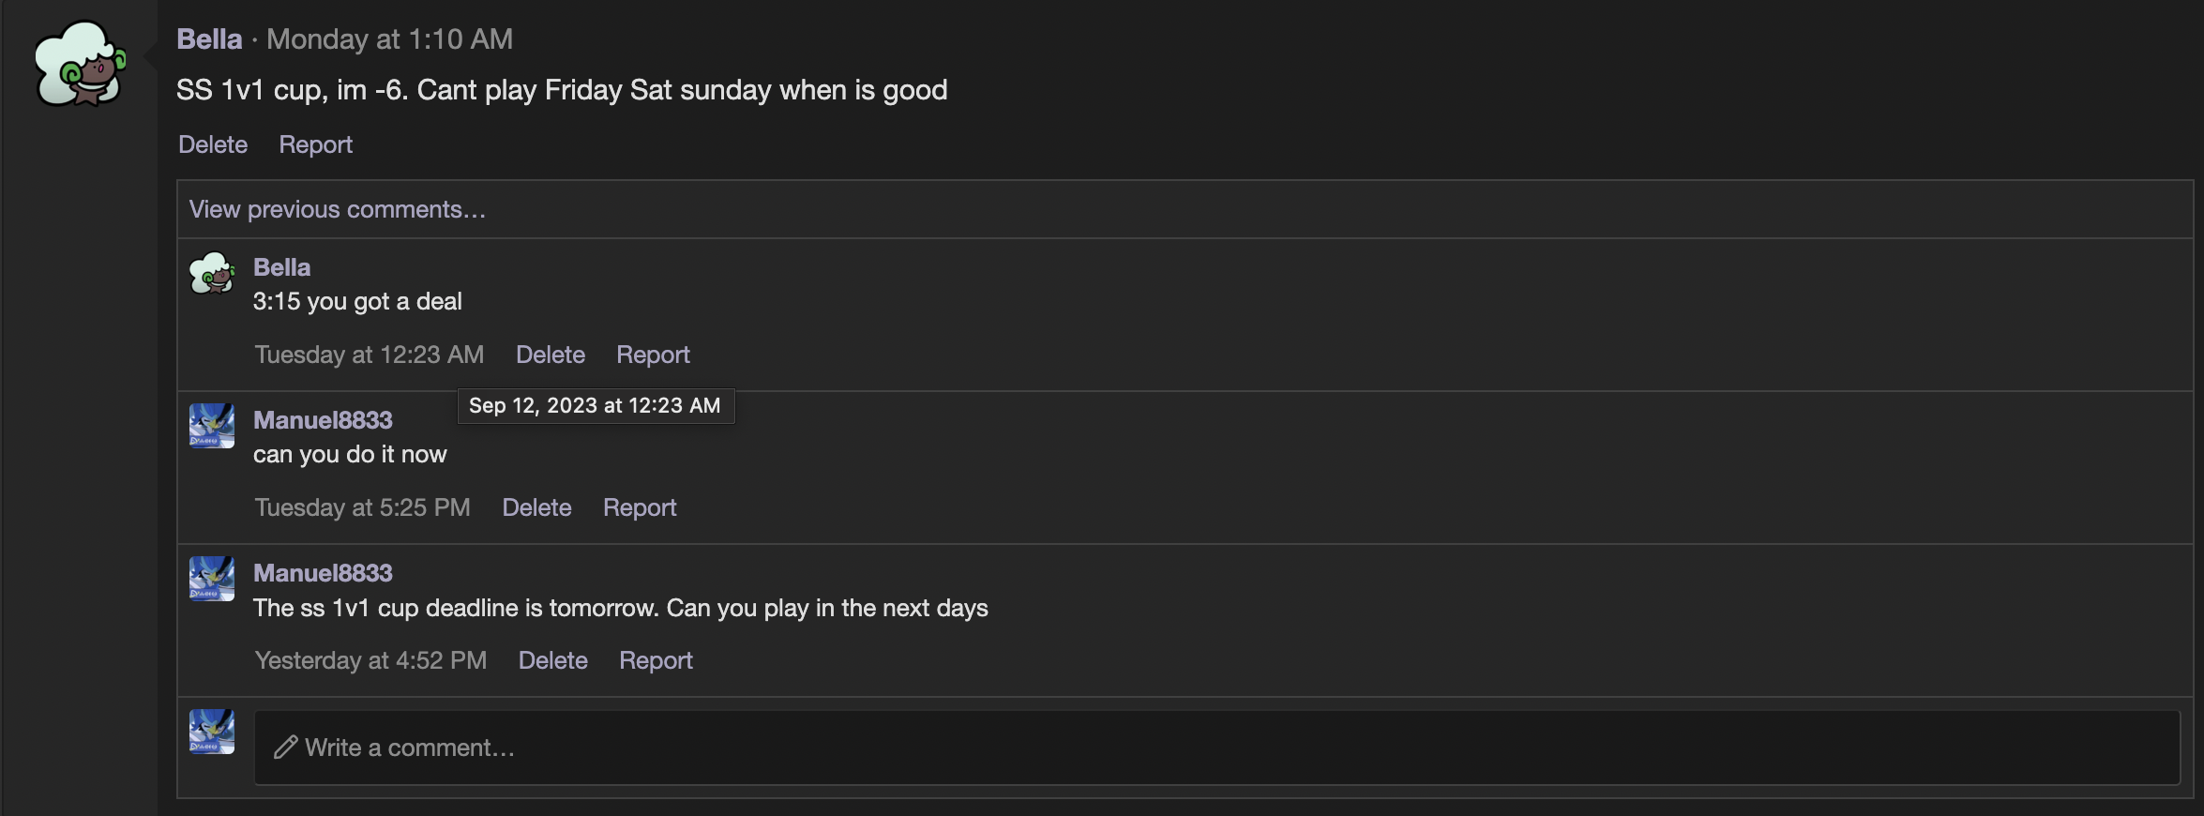2204x816 pixels.
Task: Click Bella's name on the '3:15' comment
Action: click(281, 267)
